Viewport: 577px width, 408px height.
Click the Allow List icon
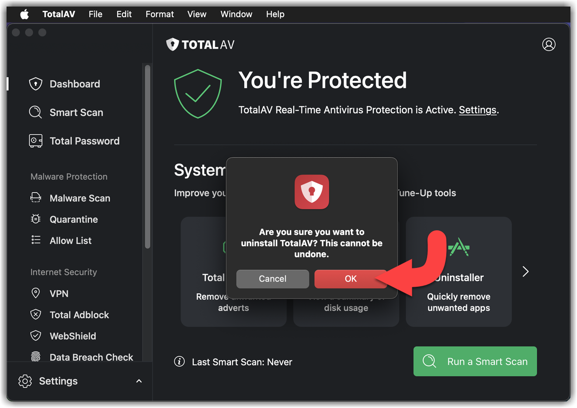pos(35,240)
